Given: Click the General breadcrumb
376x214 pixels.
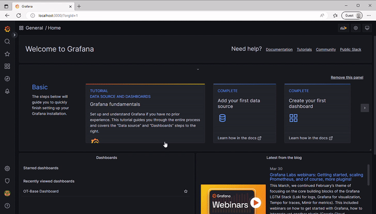Looking at the screenshot, I should (34, 28).
